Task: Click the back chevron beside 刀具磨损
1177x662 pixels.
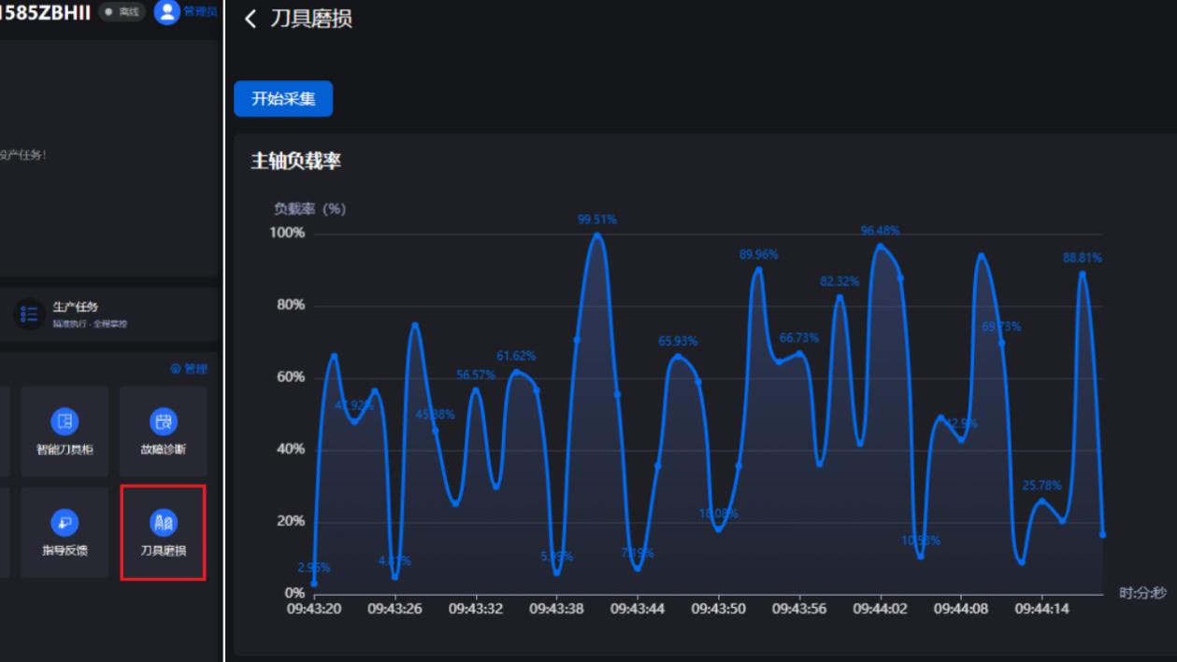Action: tap(250, 18)
